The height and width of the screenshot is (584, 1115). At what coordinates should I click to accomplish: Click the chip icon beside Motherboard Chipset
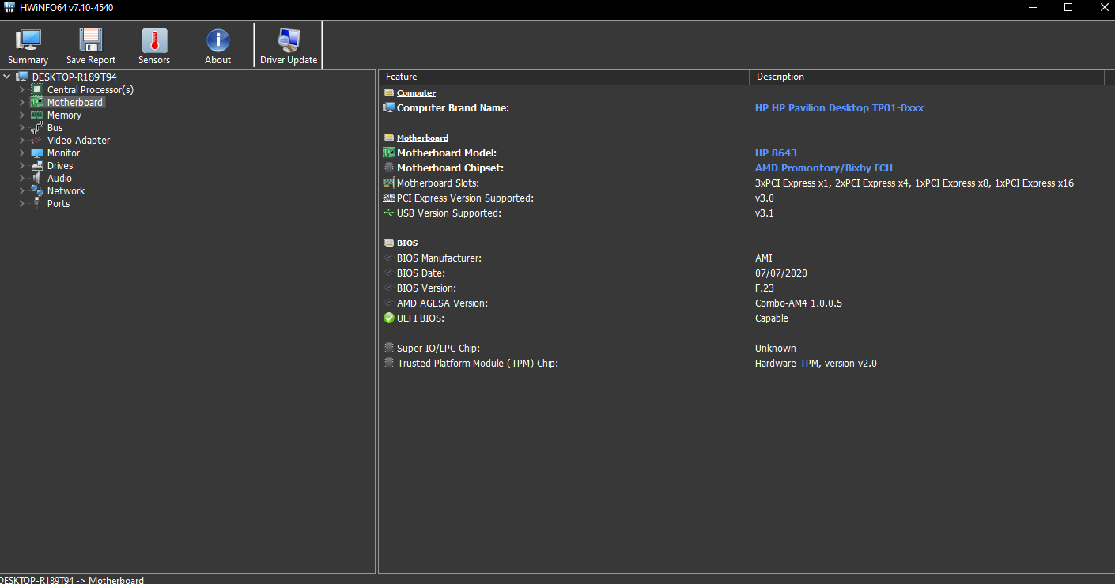(388, 168)
